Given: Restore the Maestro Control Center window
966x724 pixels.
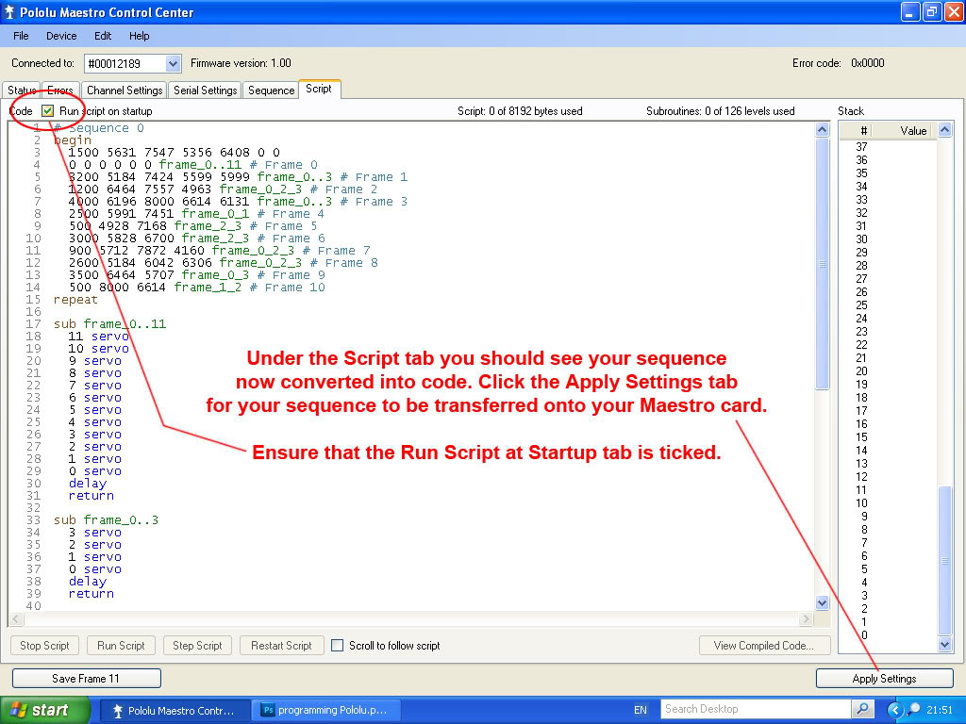Looking at the screenshot, I should tap(931, 11).
